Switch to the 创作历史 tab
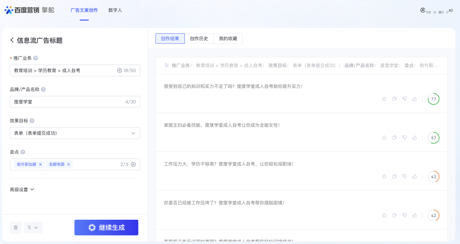 pos(199,38)
